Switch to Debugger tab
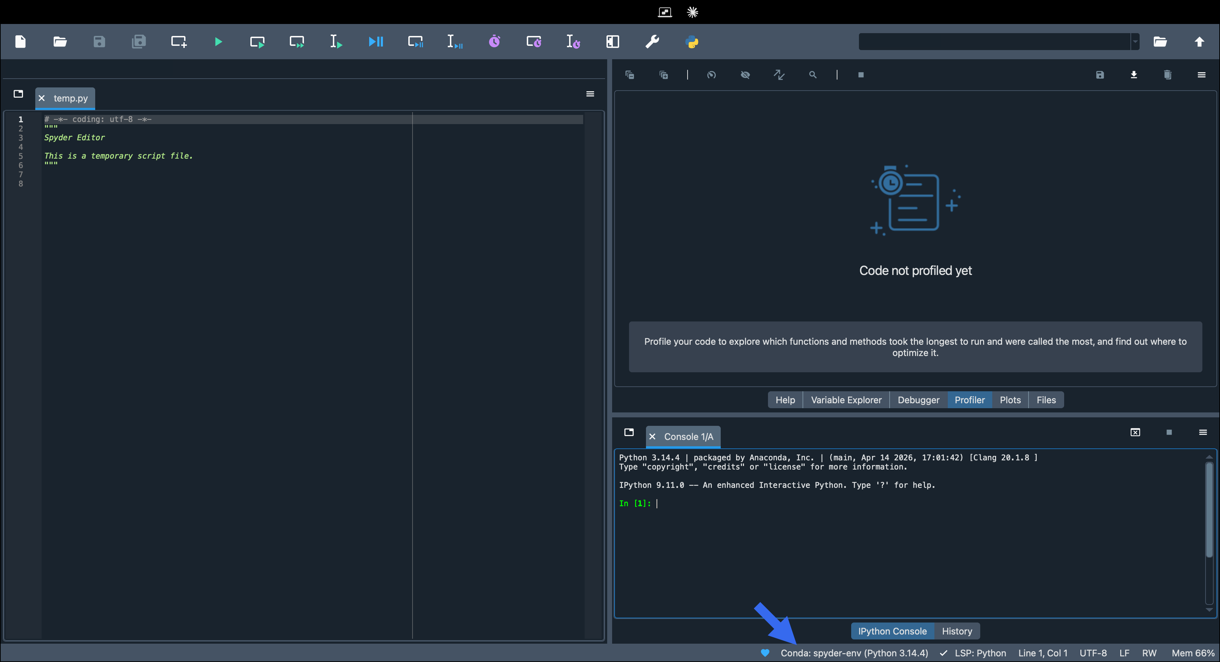Image resolution: width=1220 pixels, height=662 pixels. coord(918,400)
